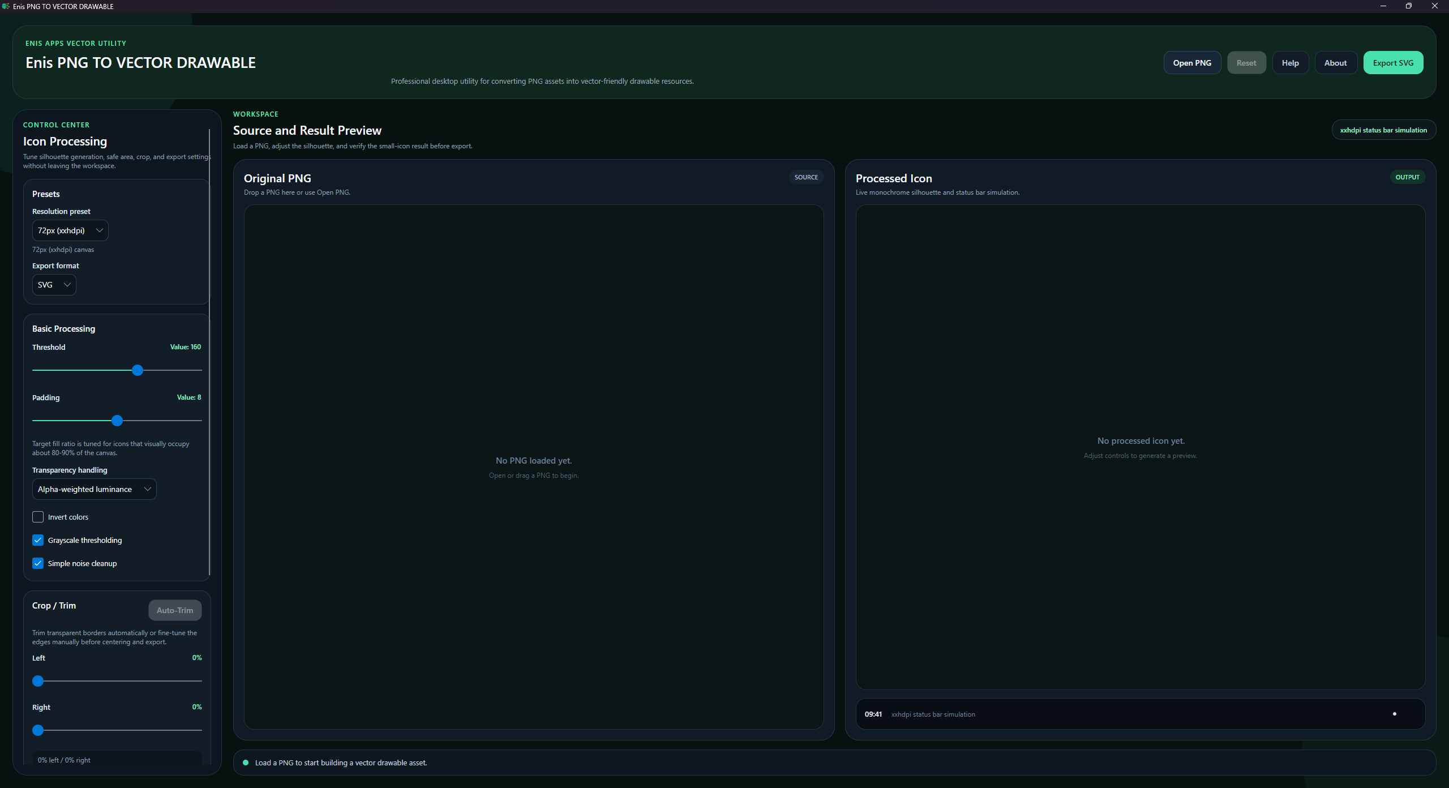Click the white dot in the status bar simulation
Viewport: 1449px width, 788px height.
[1394, 714]
